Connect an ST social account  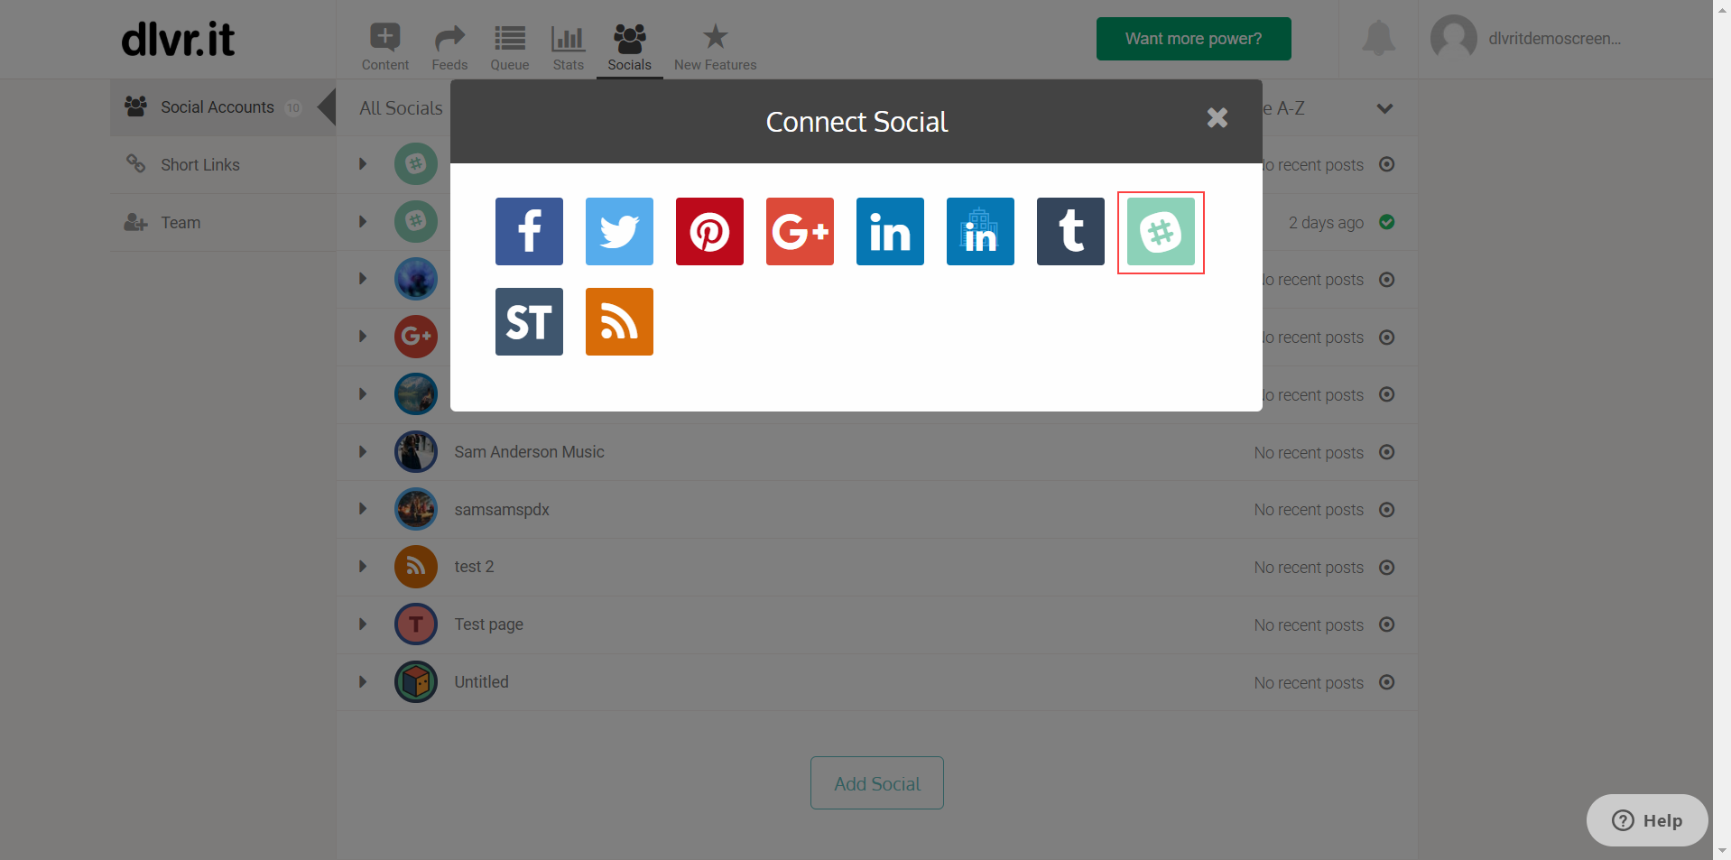[x=529, y=321]
